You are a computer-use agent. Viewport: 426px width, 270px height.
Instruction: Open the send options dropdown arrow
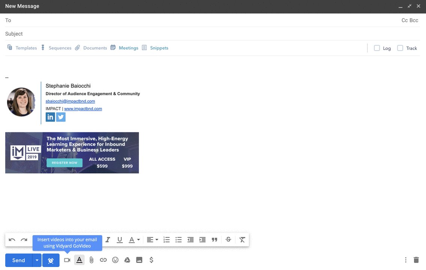37,261
